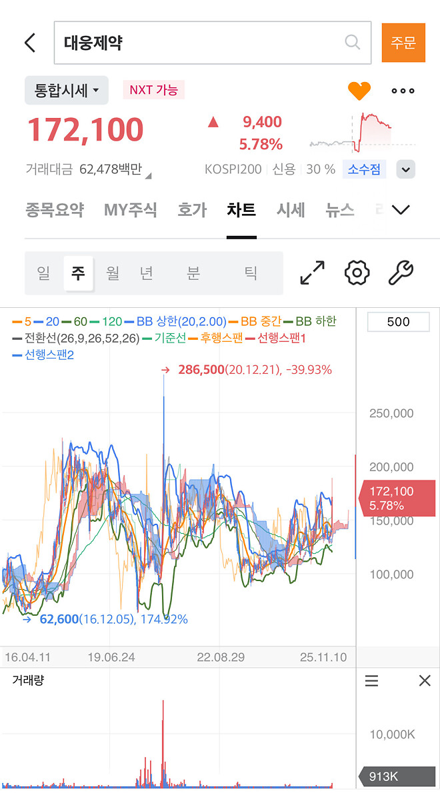Switch to the 호가 tab
The height and width of the screenshot is (793, 440).
click(x=192, y=210)
